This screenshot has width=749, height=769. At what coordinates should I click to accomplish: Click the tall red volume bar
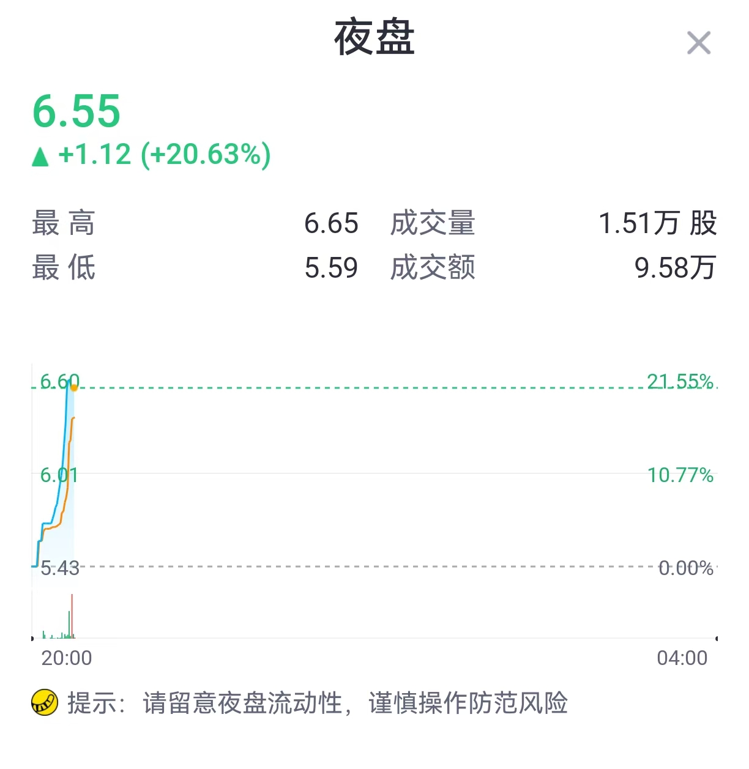[72, 616]
